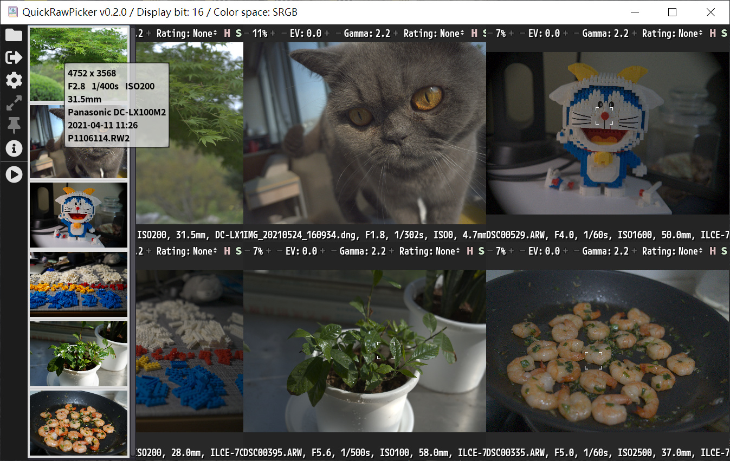Increase EV for the Doraemon image
Screen dimensions: 730x461
[x=565, y=34]
